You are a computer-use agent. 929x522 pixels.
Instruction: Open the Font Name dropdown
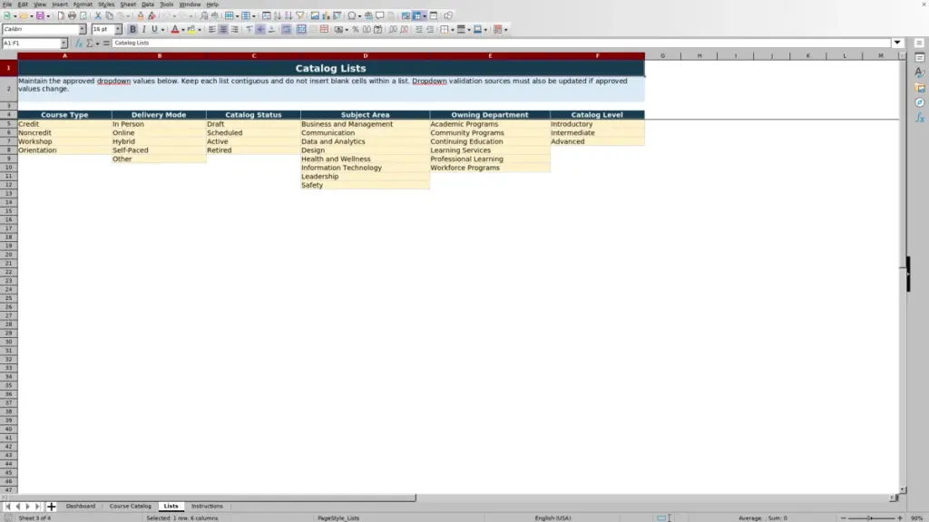pyautogui.click(x=83, y=30)
